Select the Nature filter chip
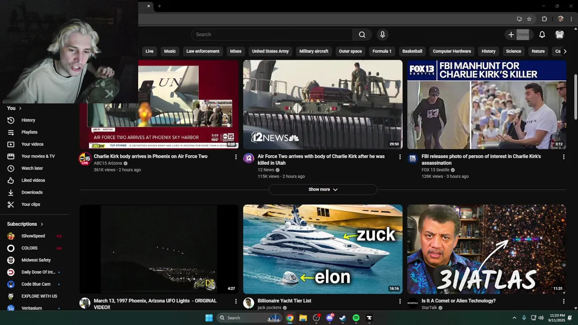 click(x=538, y=51)
